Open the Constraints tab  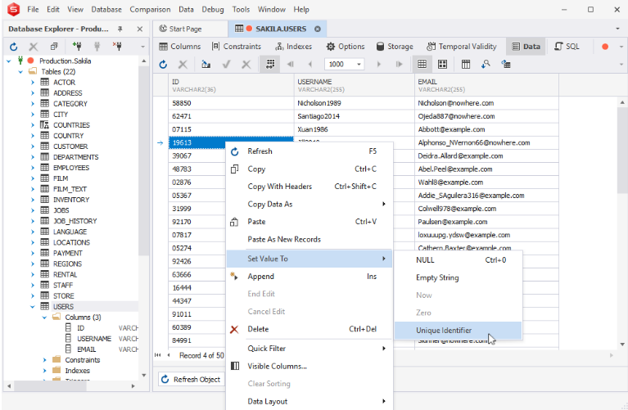237,47
